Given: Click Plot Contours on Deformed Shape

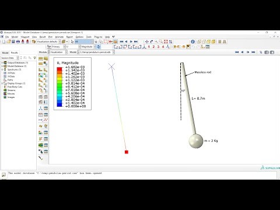Looking at the screenshot, I should 41,75.
